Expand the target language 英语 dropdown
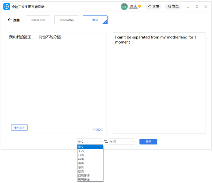The image size is (213, 183). coord(122,142)
